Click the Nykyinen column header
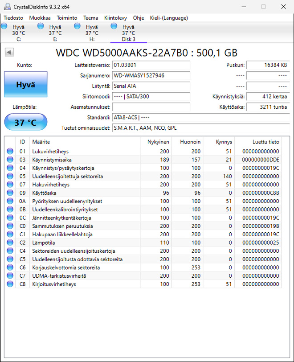Image resolution: width=294 pixels, height=362 pixels. [156, 142]
